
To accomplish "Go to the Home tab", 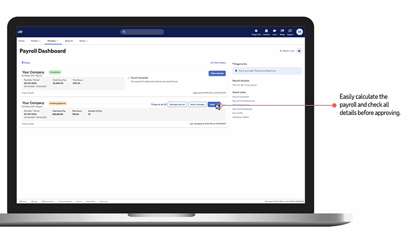I will click(21, 41).
